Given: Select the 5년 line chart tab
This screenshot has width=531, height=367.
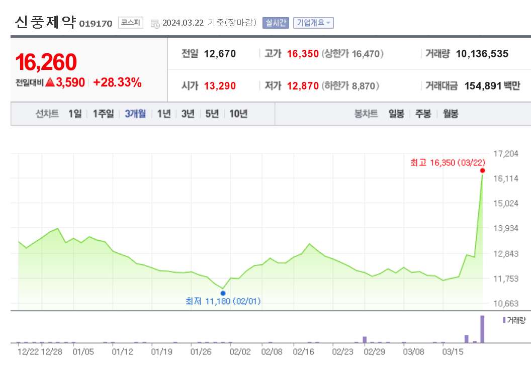Looking at the screenshot, I should coord(212,114).
